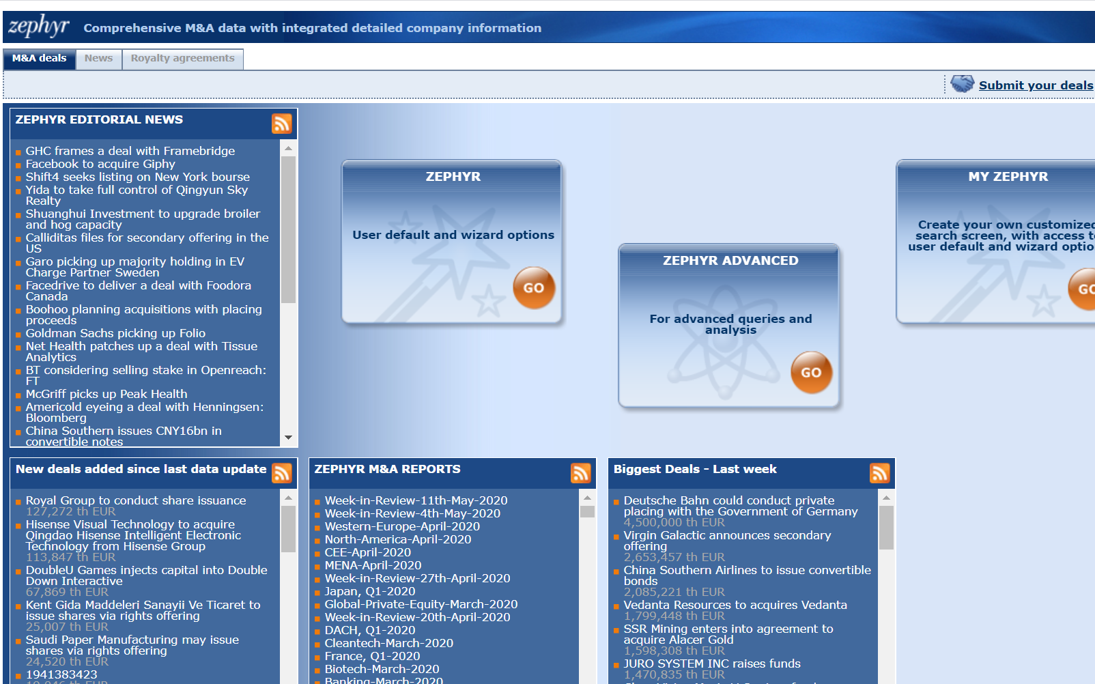Screen dimensions: 1095x684
Task: Open SSR Mining Alacer Gold deal
Action: [728, 634]
